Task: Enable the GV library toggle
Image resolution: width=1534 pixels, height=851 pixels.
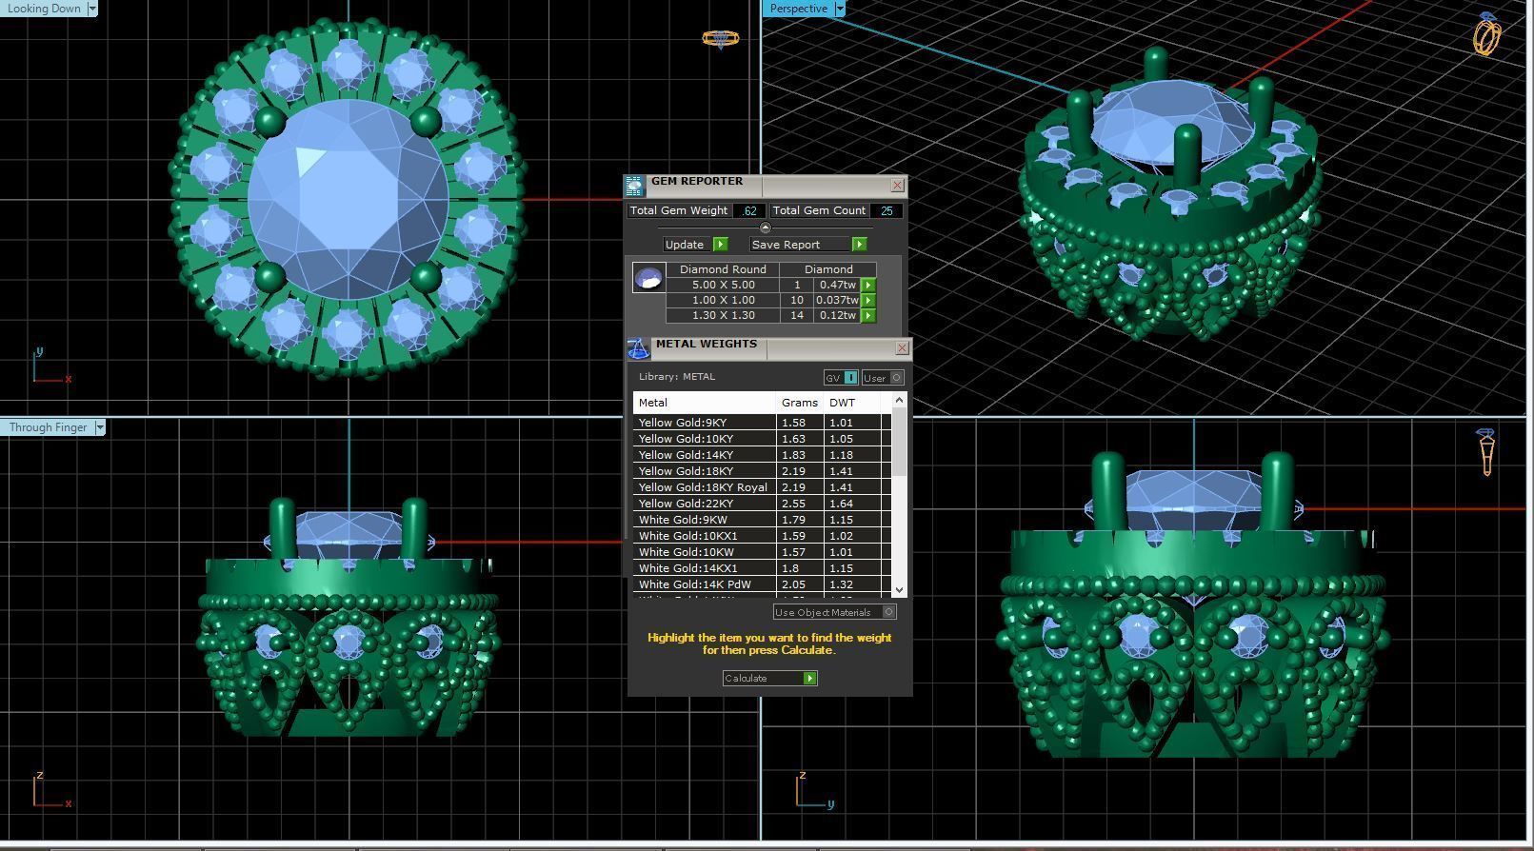Action: pyautogui.click(x=841, y=378)
